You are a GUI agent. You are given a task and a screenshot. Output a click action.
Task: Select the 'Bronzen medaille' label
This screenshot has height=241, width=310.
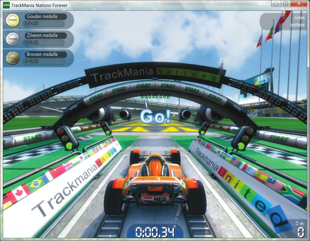42,54
